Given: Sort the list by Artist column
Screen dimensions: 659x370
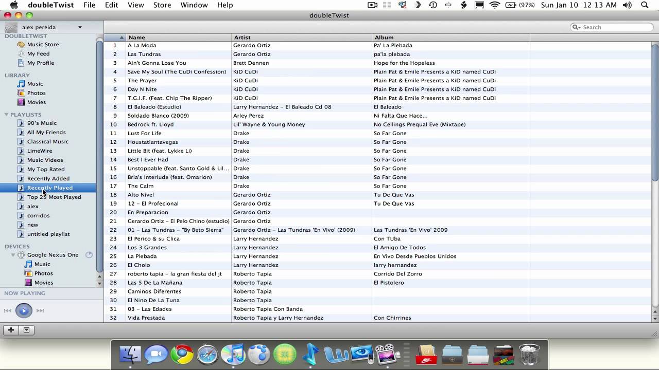Looking at the screenshot, I should click(x=302, y=38).
